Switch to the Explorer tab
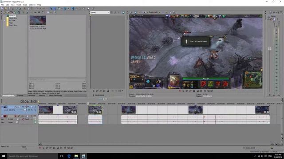 [20, 95]
